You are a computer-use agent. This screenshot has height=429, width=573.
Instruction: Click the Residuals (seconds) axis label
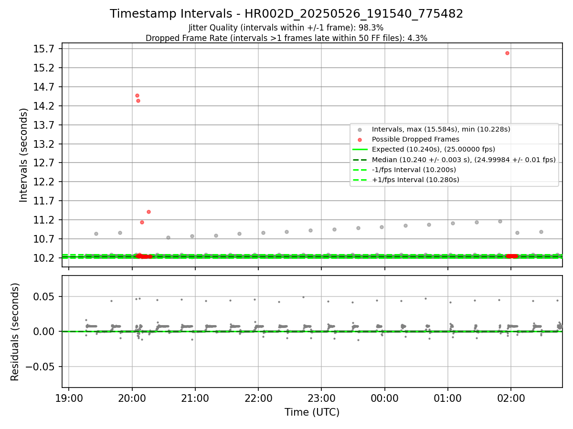pos(15,332)
